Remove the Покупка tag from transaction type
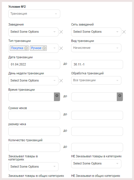The image size is (134, 180). click(x=26, y=48)
